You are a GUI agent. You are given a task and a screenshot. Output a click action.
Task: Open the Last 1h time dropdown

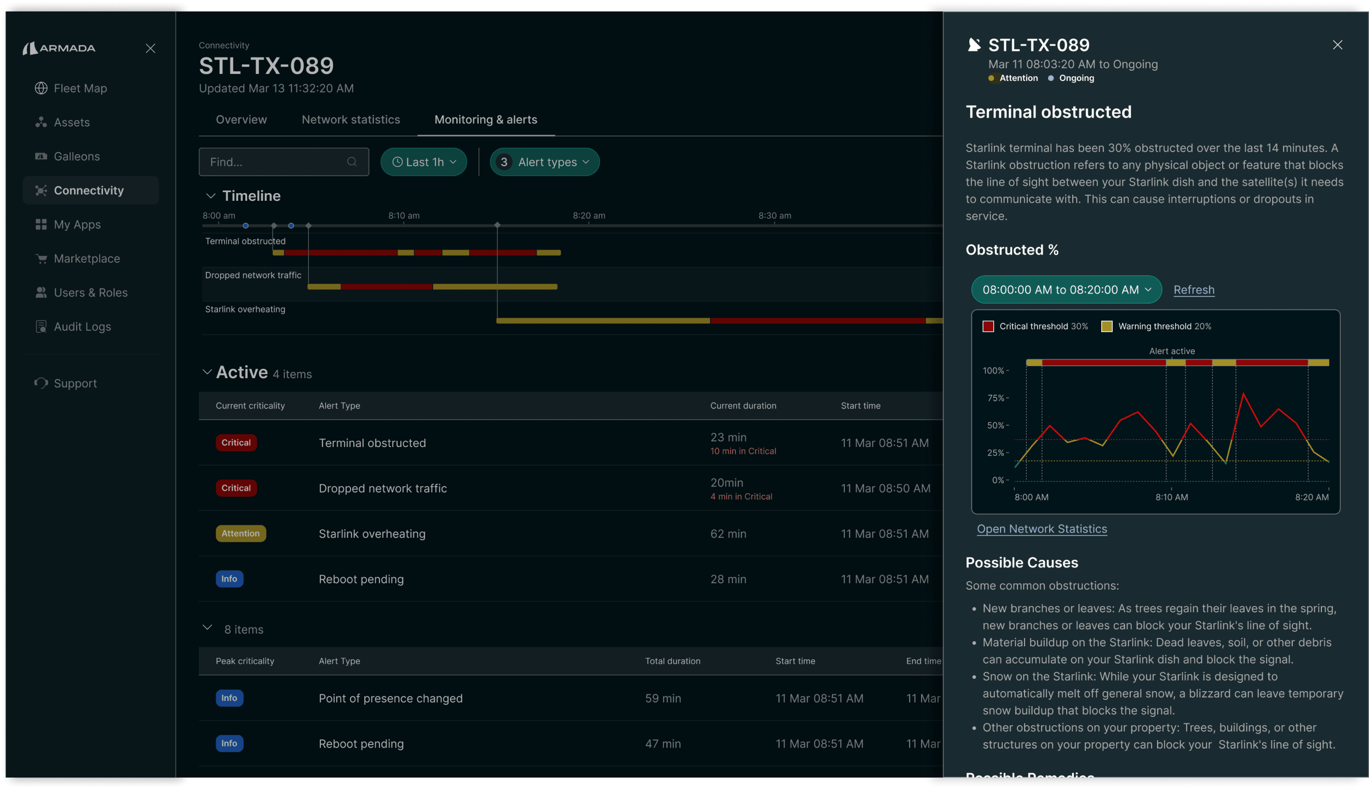(424, 162)
